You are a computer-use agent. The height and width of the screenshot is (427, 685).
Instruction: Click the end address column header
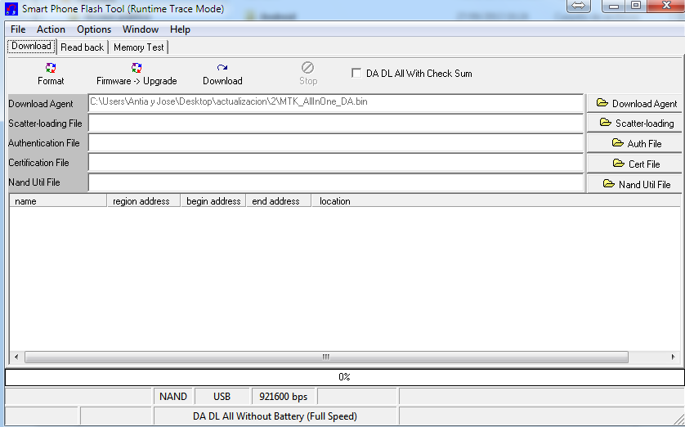[278, 201]
